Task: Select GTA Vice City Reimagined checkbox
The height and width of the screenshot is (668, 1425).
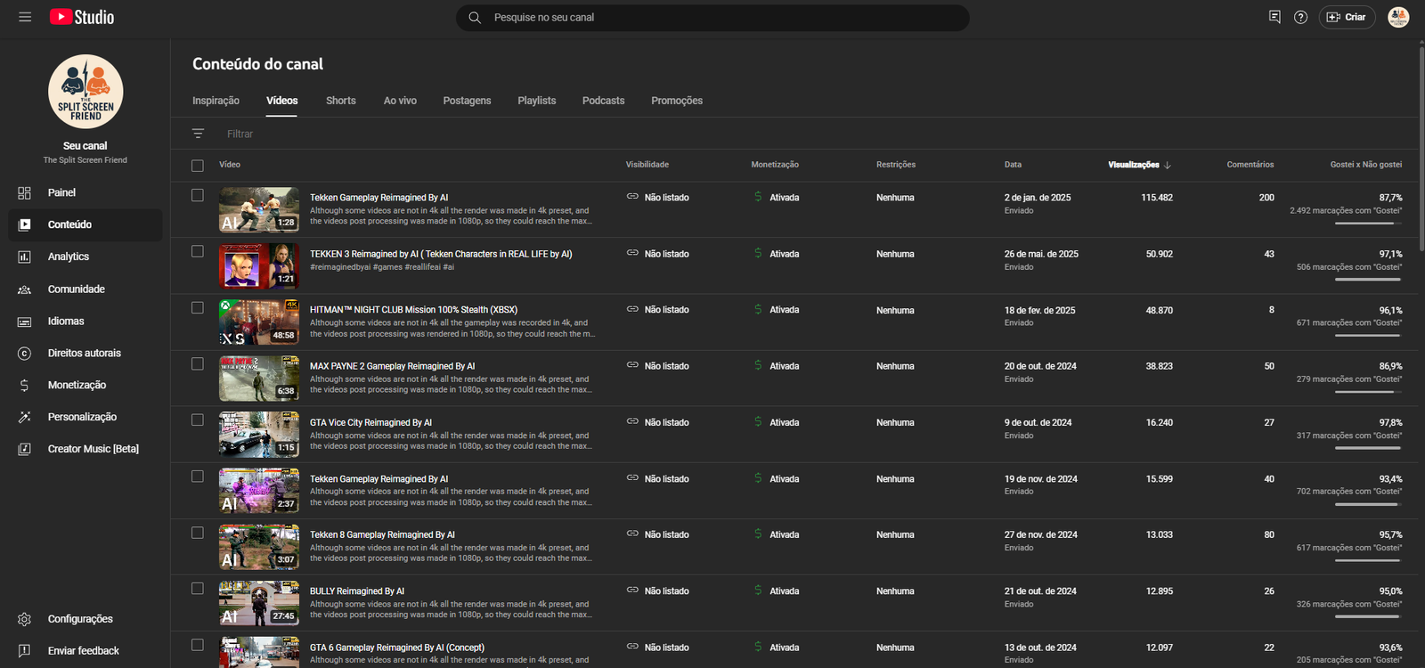Action: pos(198,420)
